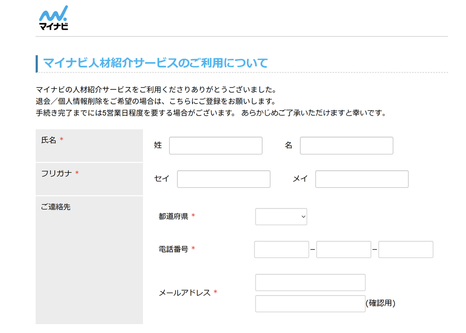The image size is (466, 333).
Task: Click the (確認用) text
Action: (x=380, y=303)
